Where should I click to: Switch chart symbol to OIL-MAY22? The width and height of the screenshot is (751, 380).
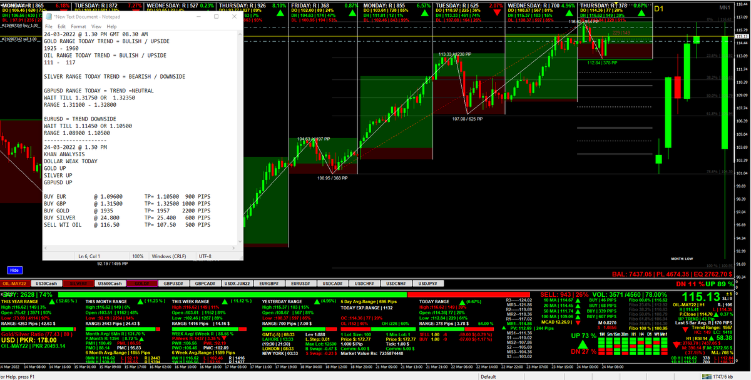16,283
